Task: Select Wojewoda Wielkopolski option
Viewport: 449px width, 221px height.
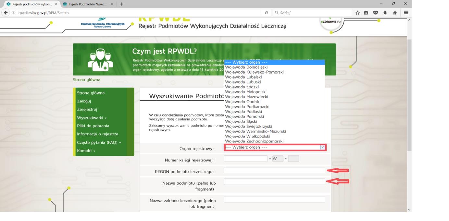Action: click(x=274, y=136)
